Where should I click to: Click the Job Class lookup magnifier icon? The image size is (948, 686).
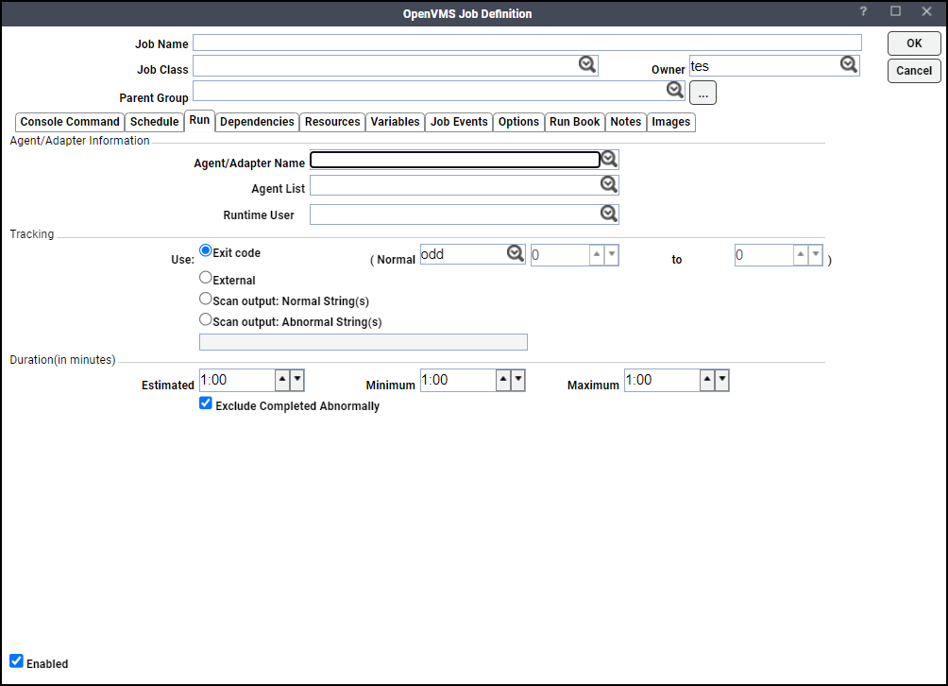pos(587,64)
